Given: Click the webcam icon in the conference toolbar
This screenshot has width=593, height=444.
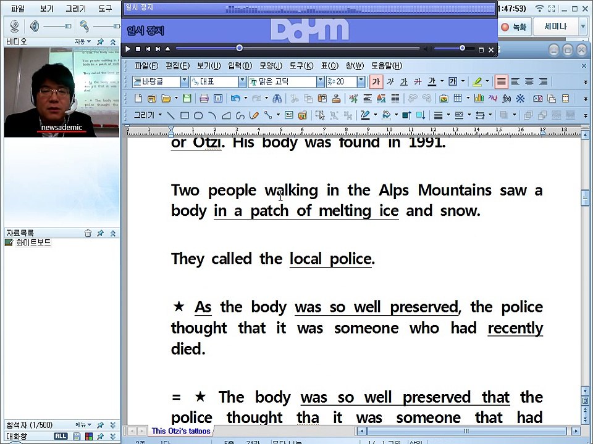Looking at the screenshot, I should [x=15, y=26].
